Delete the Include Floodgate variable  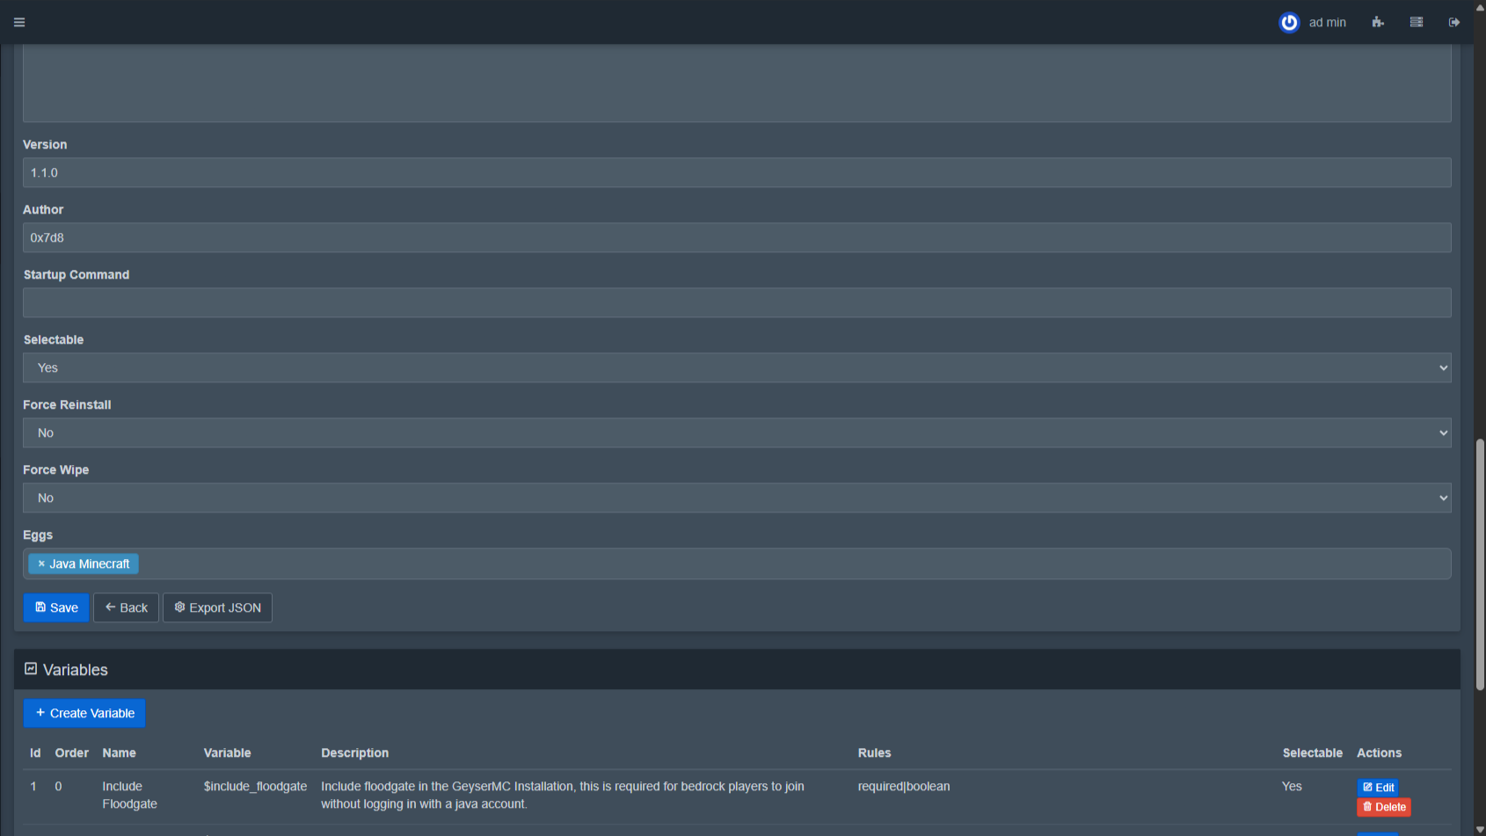click(1383, 807)
